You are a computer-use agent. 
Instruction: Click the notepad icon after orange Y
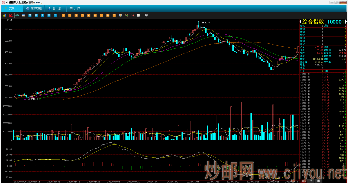pos(121,15)
